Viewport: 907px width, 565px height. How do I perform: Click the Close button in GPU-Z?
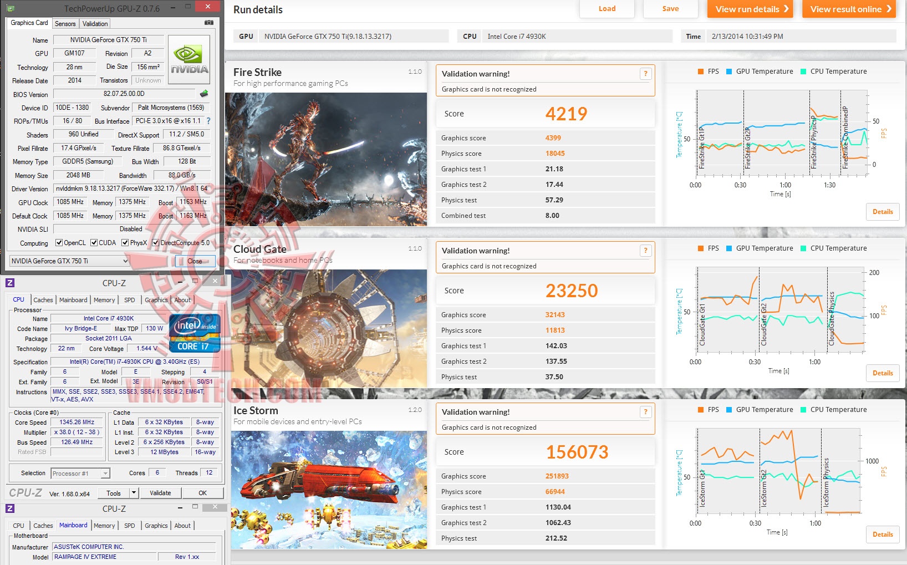tap(195, 261)
